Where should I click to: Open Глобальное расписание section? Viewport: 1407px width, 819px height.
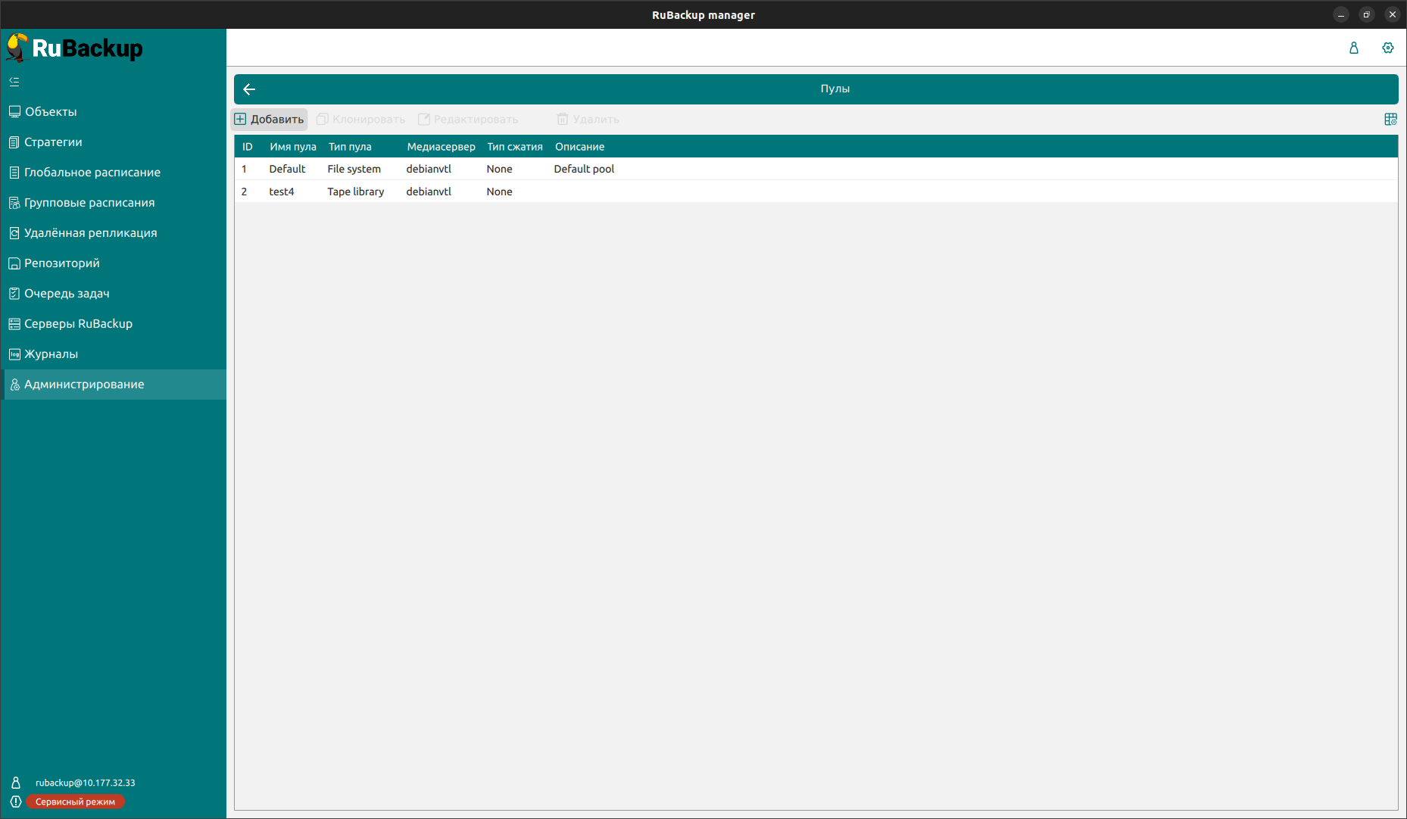92,173
